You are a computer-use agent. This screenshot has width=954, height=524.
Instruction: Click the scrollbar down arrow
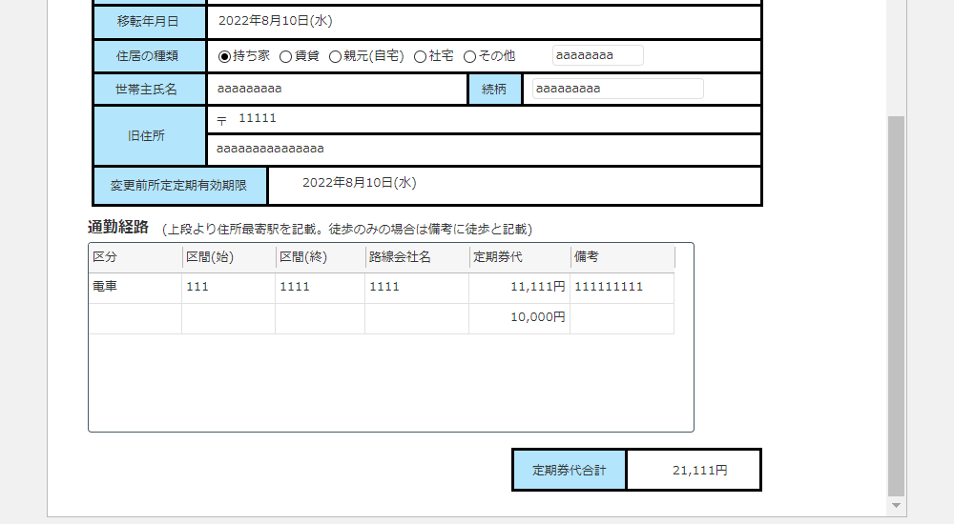[x=896, y=504]
